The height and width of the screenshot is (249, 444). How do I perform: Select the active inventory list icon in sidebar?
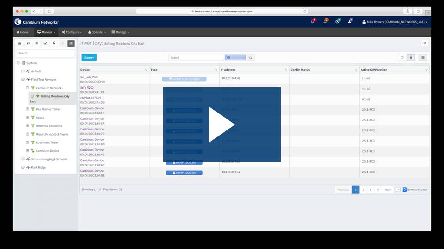click(71, 43)
